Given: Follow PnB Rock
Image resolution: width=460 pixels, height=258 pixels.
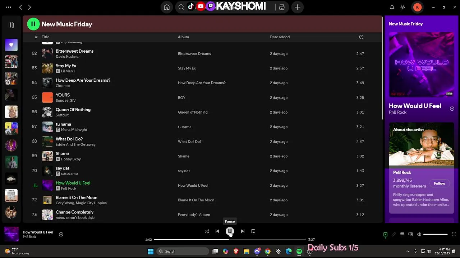Looking at the screenshot, I should click(x=440, y=183).
